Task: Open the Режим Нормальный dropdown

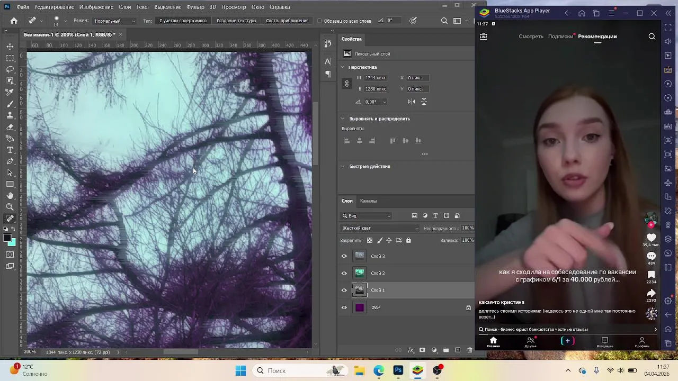Action: click(x=114, y=21)
